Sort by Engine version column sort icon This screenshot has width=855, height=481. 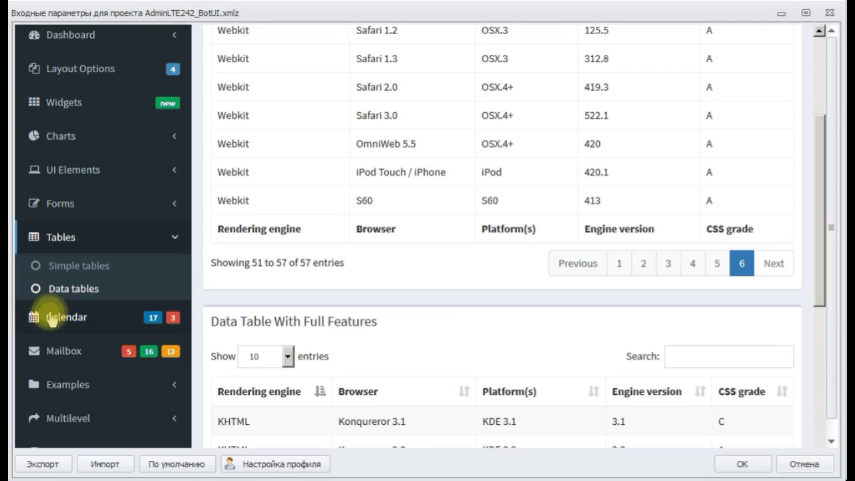point(700,391)
